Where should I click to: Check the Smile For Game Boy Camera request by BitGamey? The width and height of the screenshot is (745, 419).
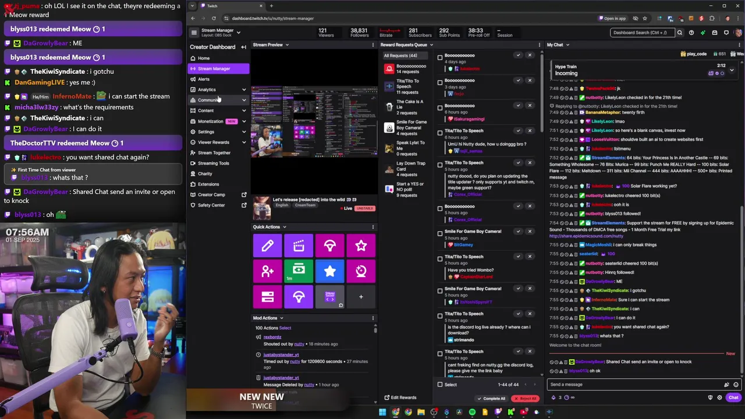[440, 233]
